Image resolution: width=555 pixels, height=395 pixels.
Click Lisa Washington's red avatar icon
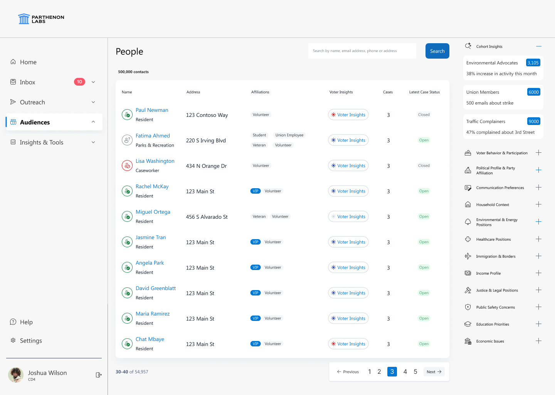[x=127, y=165]
